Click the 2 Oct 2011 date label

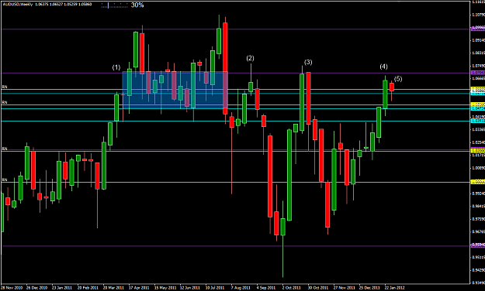pyautogui.click(x=291, y=288)
